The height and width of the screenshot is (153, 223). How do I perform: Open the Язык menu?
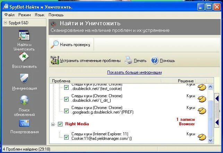coord(40,15)
